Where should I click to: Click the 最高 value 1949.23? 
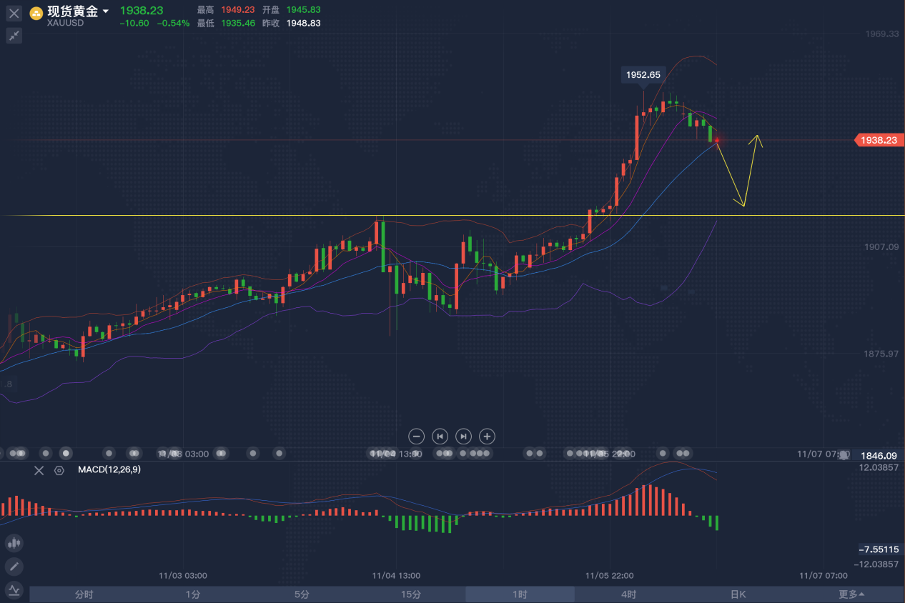click(238, 10)
